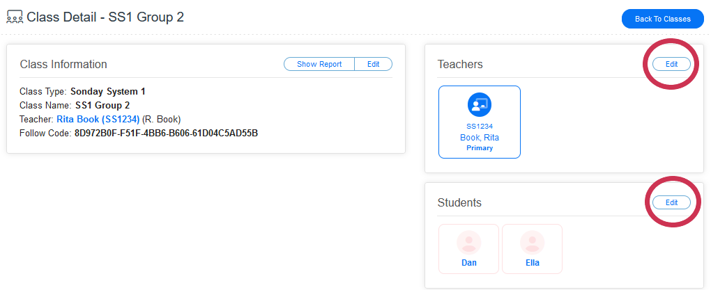Click the Primary label on teacher card
Screen dimensions: 711x290
click(x=479, y=147)
